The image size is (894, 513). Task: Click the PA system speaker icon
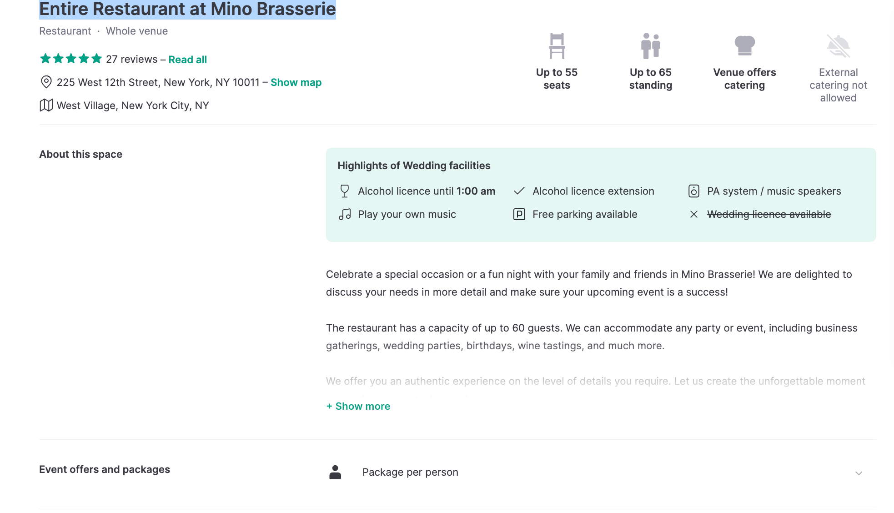[x=693, y=191]
